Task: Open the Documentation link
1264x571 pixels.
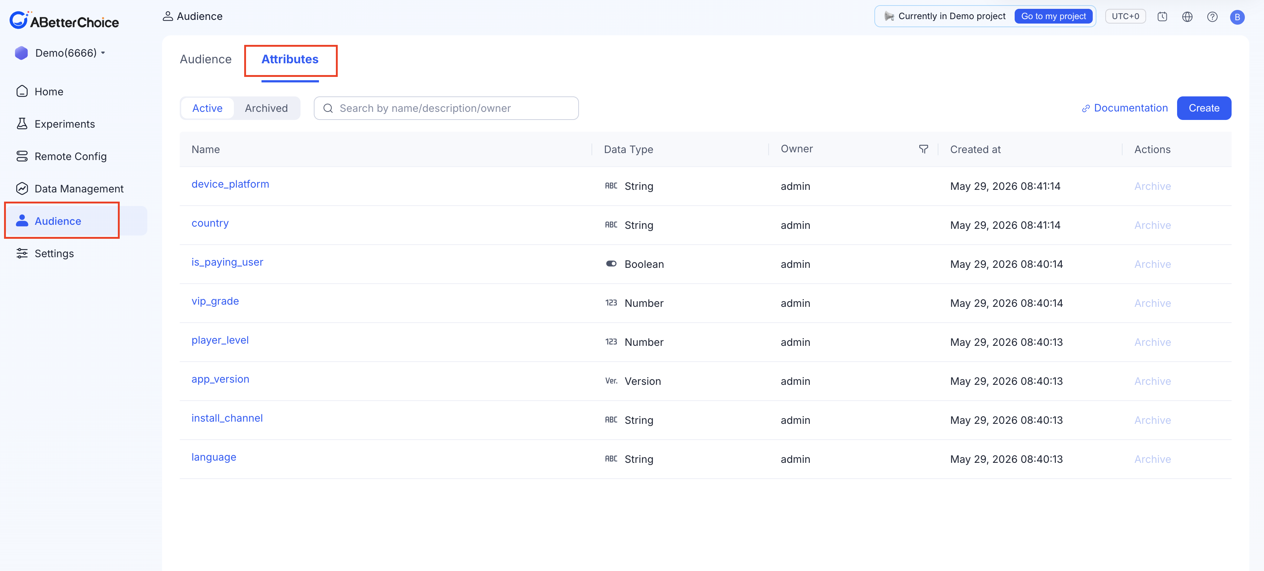Action: click(x=1131, y=108)
